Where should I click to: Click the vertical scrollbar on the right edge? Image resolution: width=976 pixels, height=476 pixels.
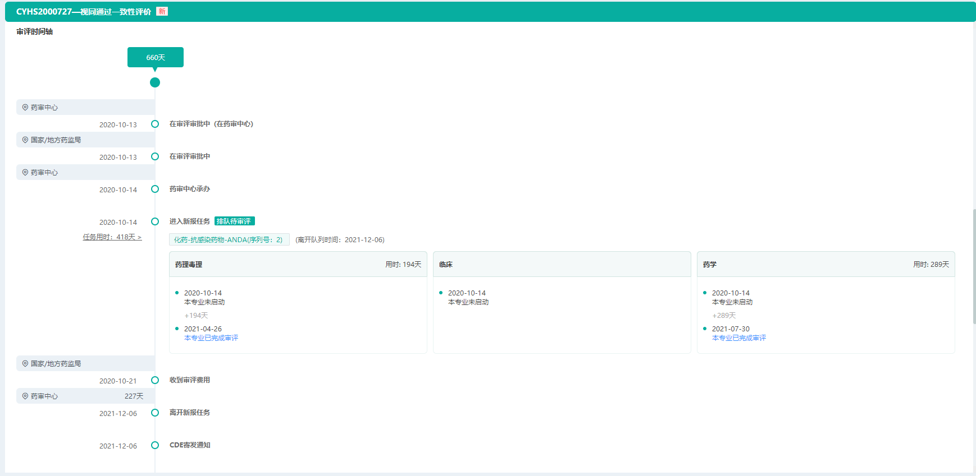974,266
